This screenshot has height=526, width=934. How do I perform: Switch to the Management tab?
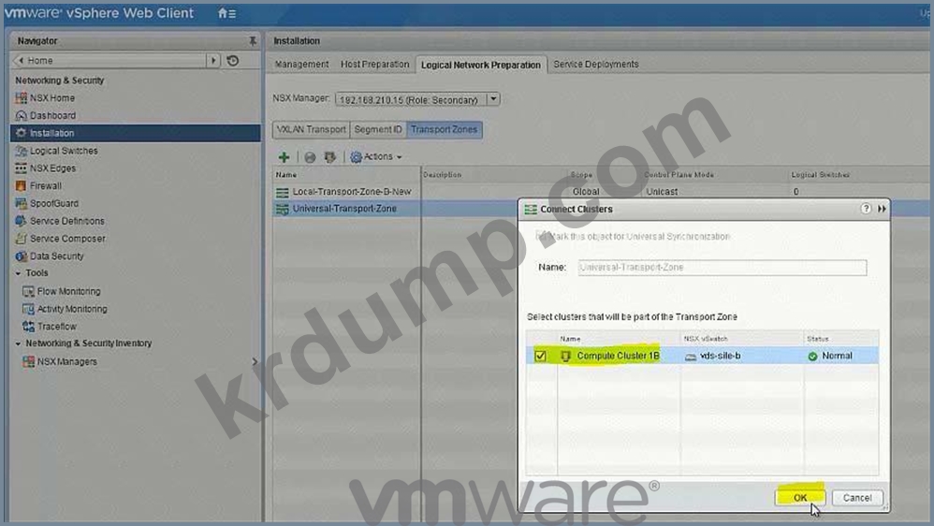[x=301, y=64]
